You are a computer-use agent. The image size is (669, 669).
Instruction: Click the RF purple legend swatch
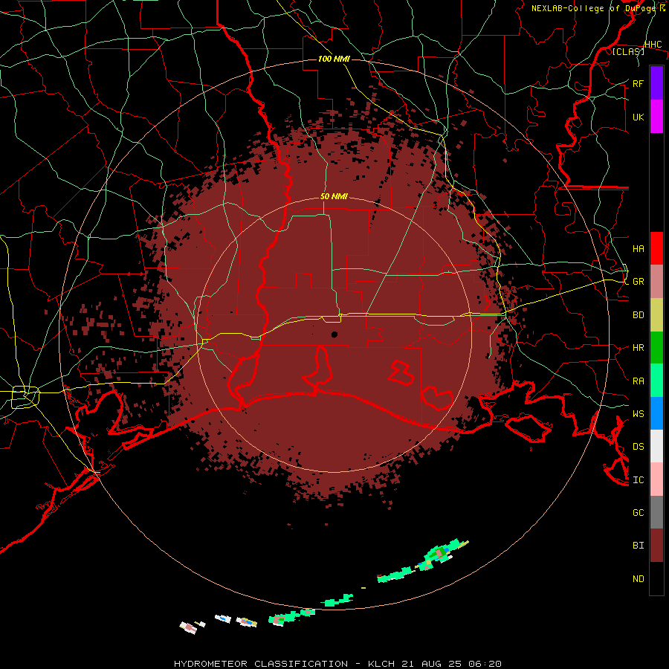click(x=656, y=83)
